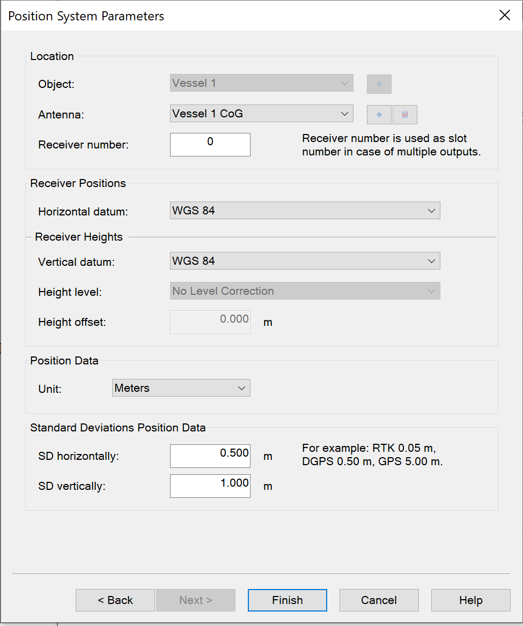Click the Receiver number input field

click(x=210, y=145)
